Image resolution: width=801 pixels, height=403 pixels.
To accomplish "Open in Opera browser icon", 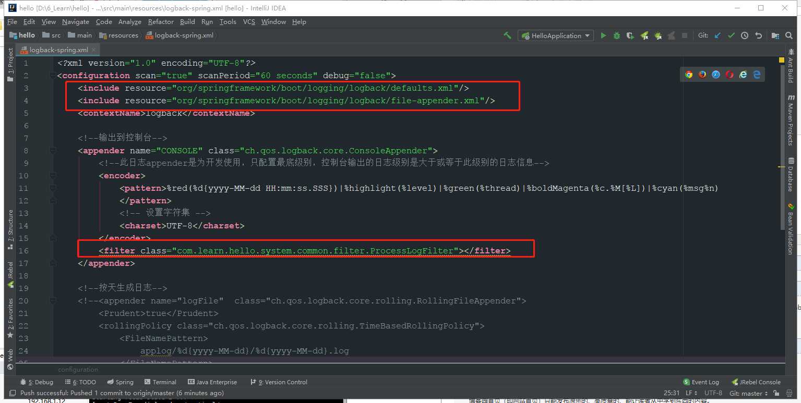I will pyautogui.click(x=730, y=75).
